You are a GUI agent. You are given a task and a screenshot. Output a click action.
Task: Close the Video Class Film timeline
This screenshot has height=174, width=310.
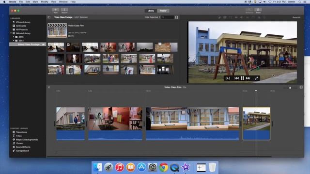49,87
